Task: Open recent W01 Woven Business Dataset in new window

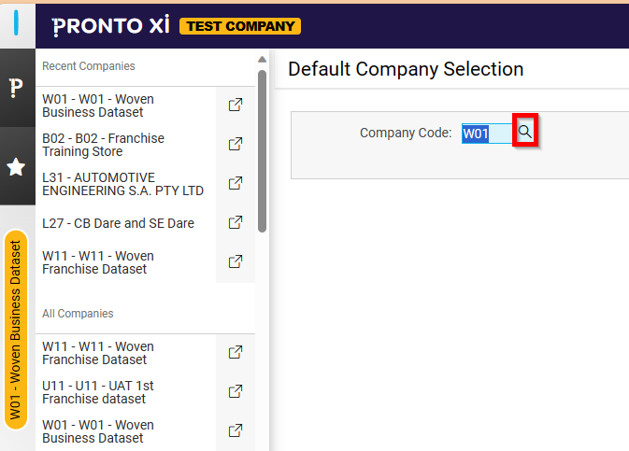Action: tap(236, 106)
